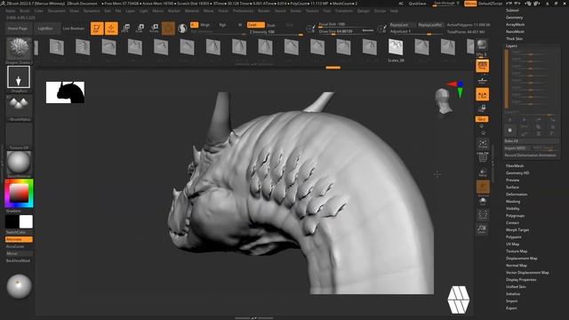Open the BrushAlpha alpha selector

[19, 106]
